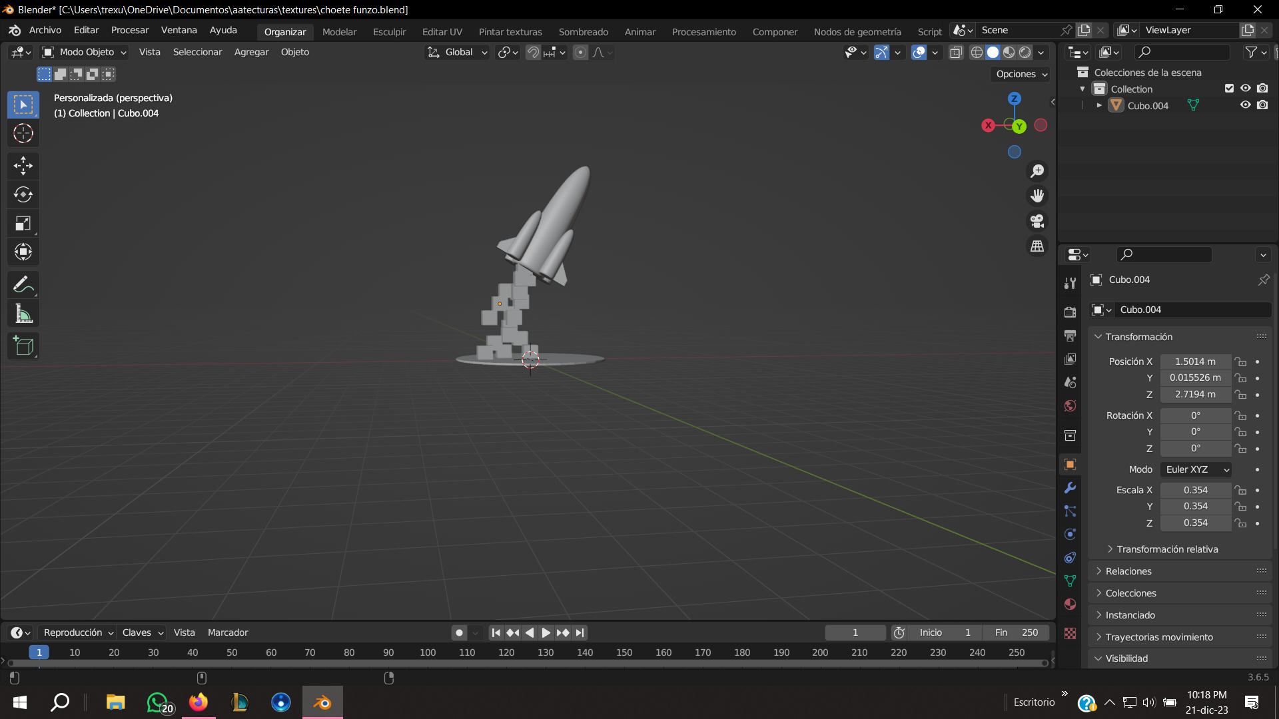Click the pan hand viewport icon

(x=1037, y=196)
